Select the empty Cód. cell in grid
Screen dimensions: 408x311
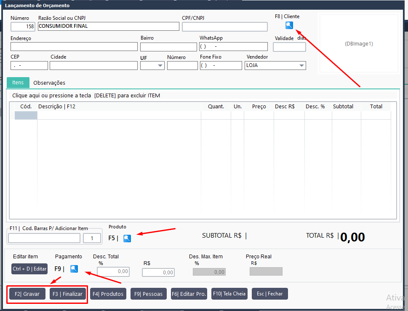[26, 115]
